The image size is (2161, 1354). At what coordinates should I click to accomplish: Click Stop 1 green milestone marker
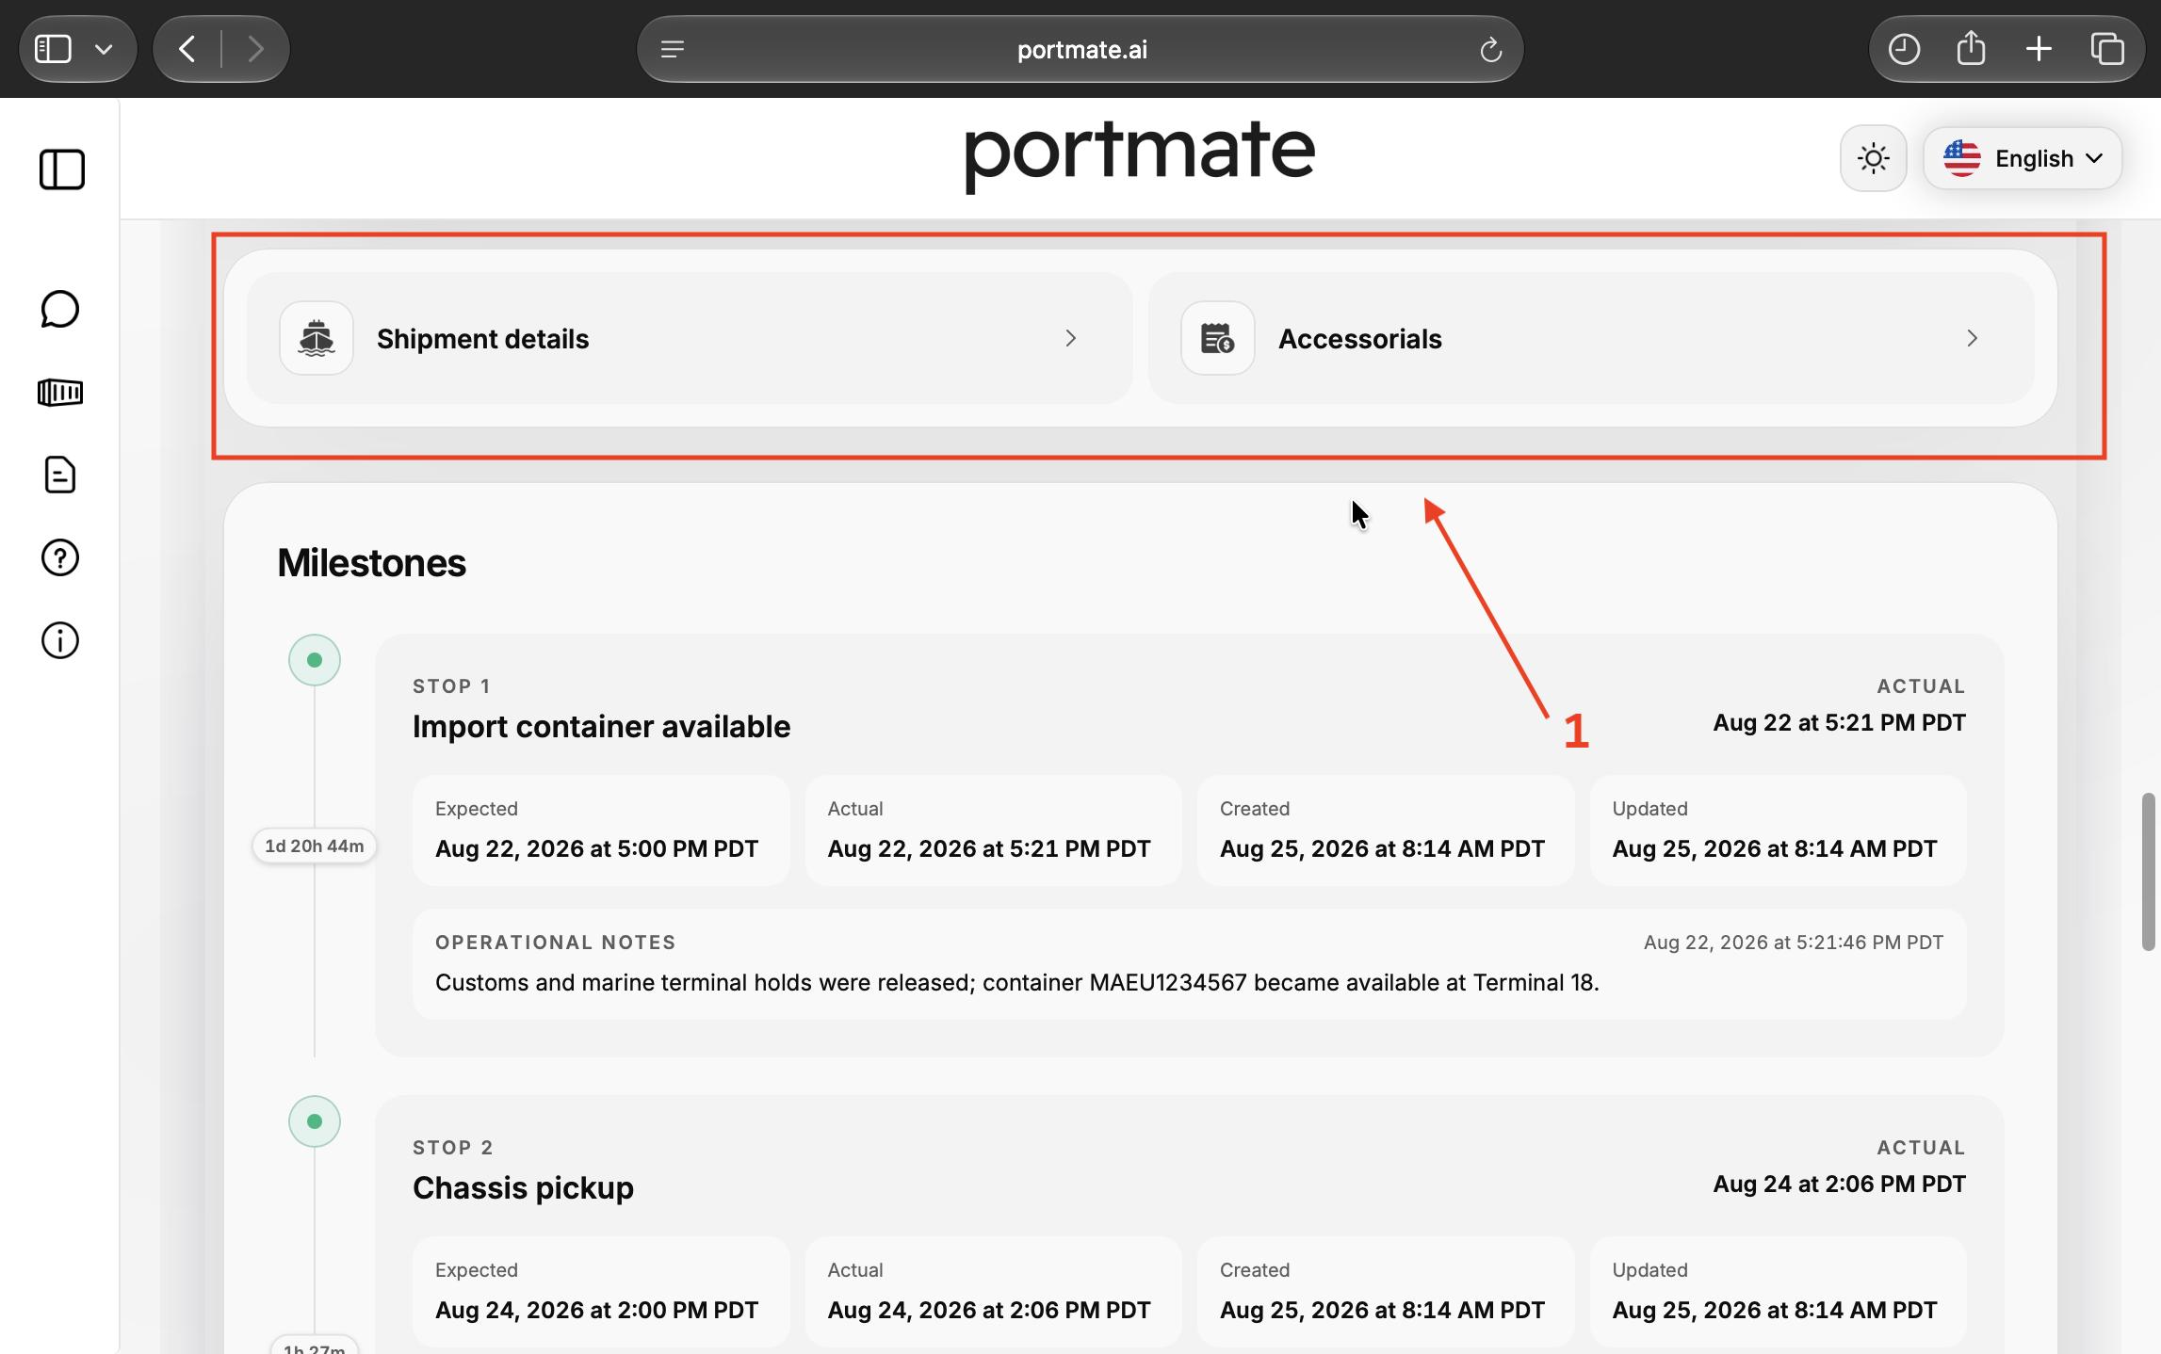click(315, 660)
